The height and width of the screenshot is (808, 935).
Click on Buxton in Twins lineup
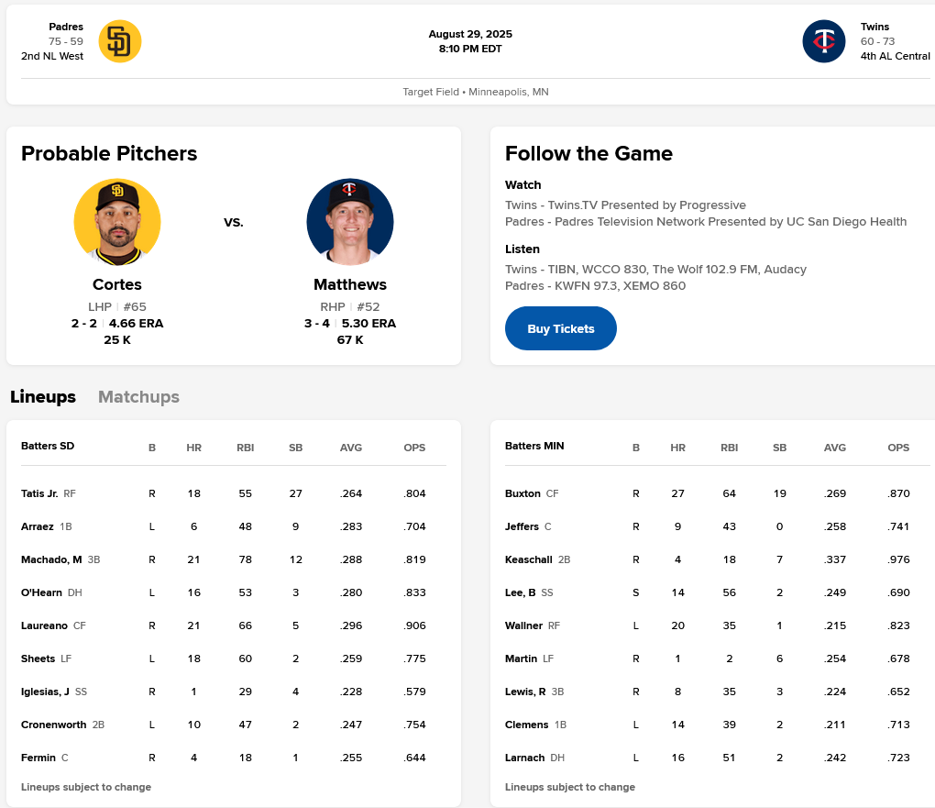point(522,493)
